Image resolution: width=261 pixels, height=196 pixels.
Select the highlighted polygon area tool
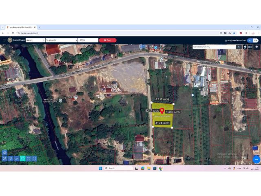click(x=23, y=158)
